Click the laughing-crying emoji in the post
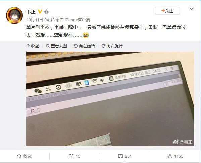The width and height of the screenshot is (201, 163). [x=86, y=35]
